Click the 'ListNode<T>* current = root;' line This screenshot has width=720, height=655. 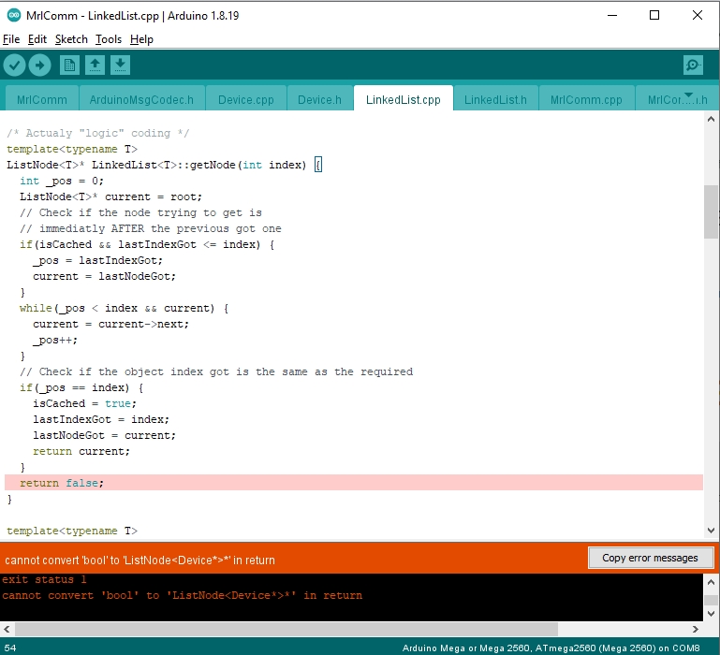(x=110, y=196)
